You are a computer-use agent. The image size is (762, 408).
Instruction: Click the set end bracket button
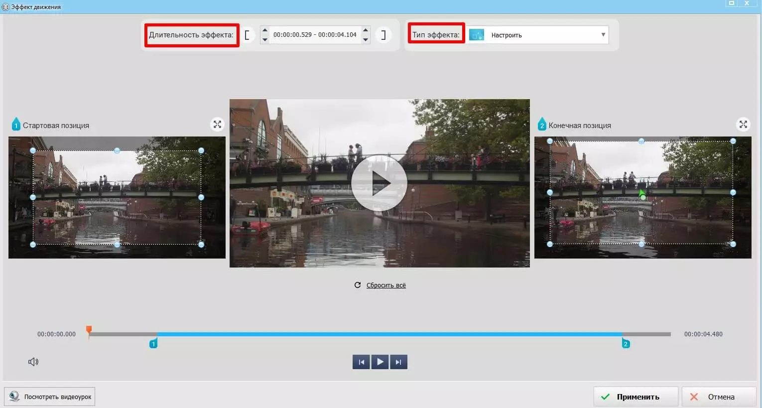[383, 35]
